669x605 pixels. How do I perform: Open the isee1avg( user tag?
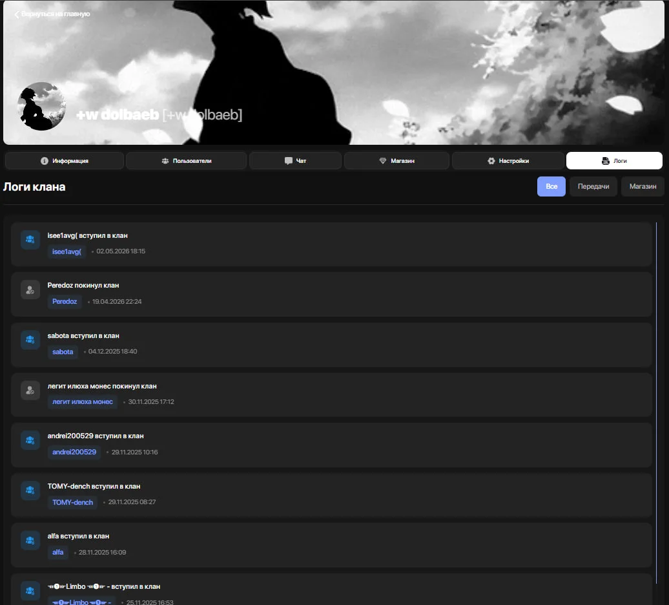pos(67,251)
